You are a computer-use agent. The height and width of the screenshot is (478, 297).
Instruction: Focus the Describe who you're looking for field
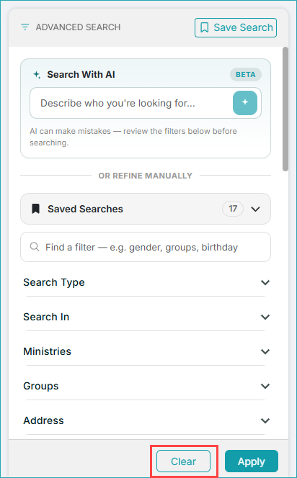tap(131, 103)
